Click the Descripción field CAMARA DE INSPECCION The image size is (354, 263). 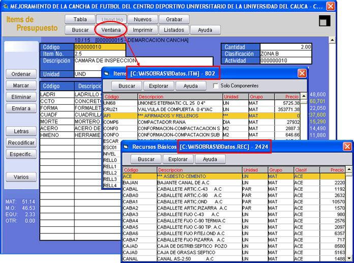[x=143, y=64]
